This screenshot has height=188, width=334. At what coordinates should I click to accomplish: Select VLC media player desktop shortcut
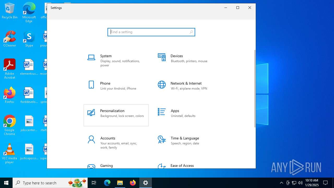click(x=10, y=154)
